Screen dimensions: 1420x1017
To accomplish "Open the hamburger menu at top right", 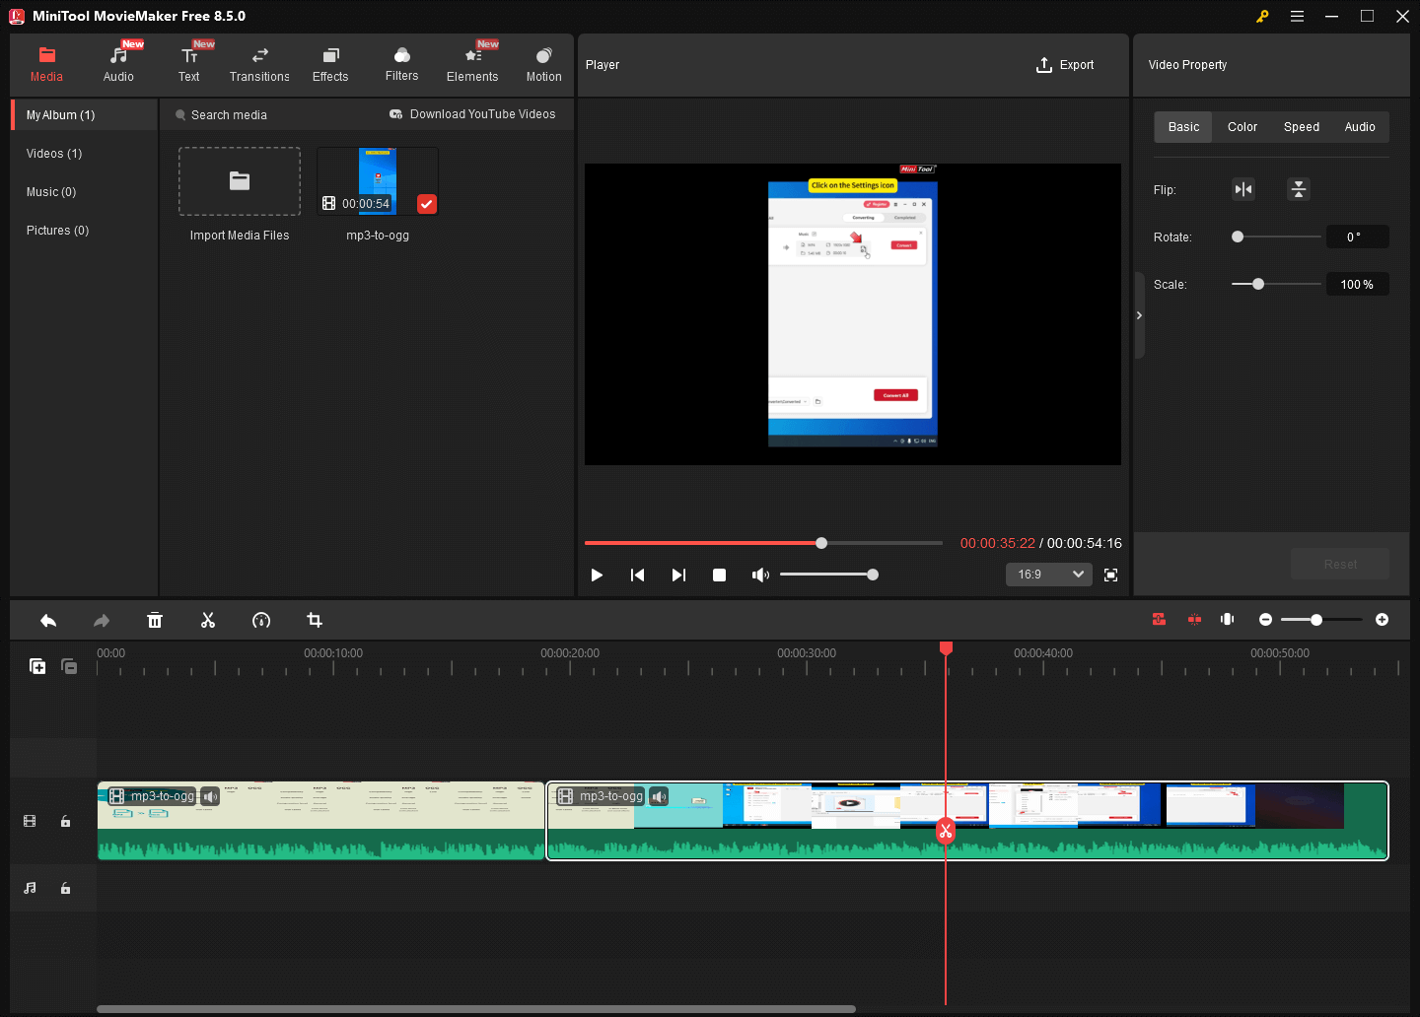I will [1297, 16].
